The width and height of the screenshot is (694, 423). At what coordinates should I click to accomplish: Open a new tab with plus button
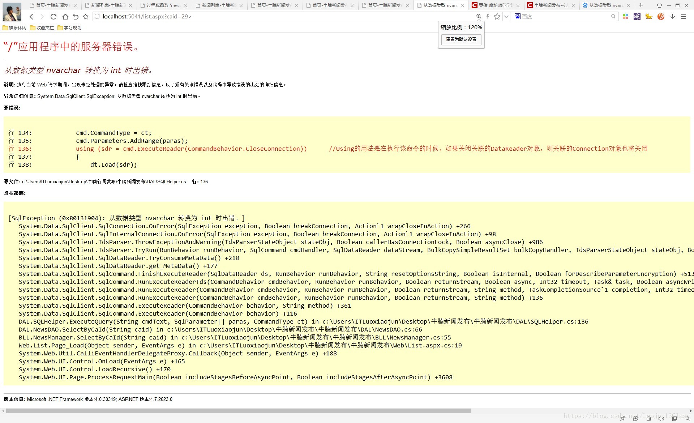[641, 5]
